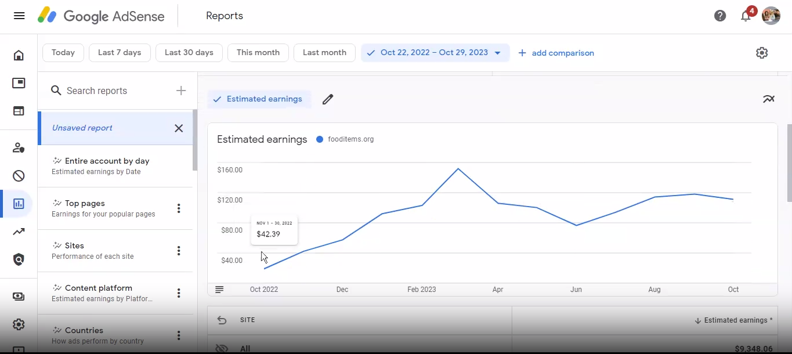Open Privacy & messaging sidebar icon
Screen dimensions: 792x354
[19, 148]
